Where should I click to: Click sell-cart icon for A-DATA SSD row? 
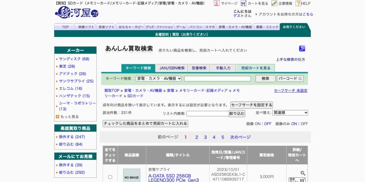coord(297,180)
